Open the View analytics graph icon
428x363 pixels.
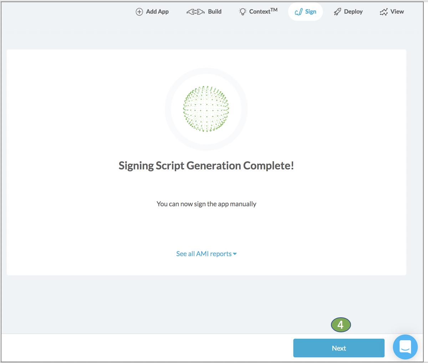[x=383, y=11]
